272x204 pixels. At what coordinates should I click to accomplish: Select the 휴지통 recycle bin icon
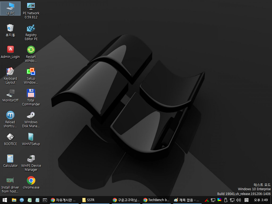point(10,30)
